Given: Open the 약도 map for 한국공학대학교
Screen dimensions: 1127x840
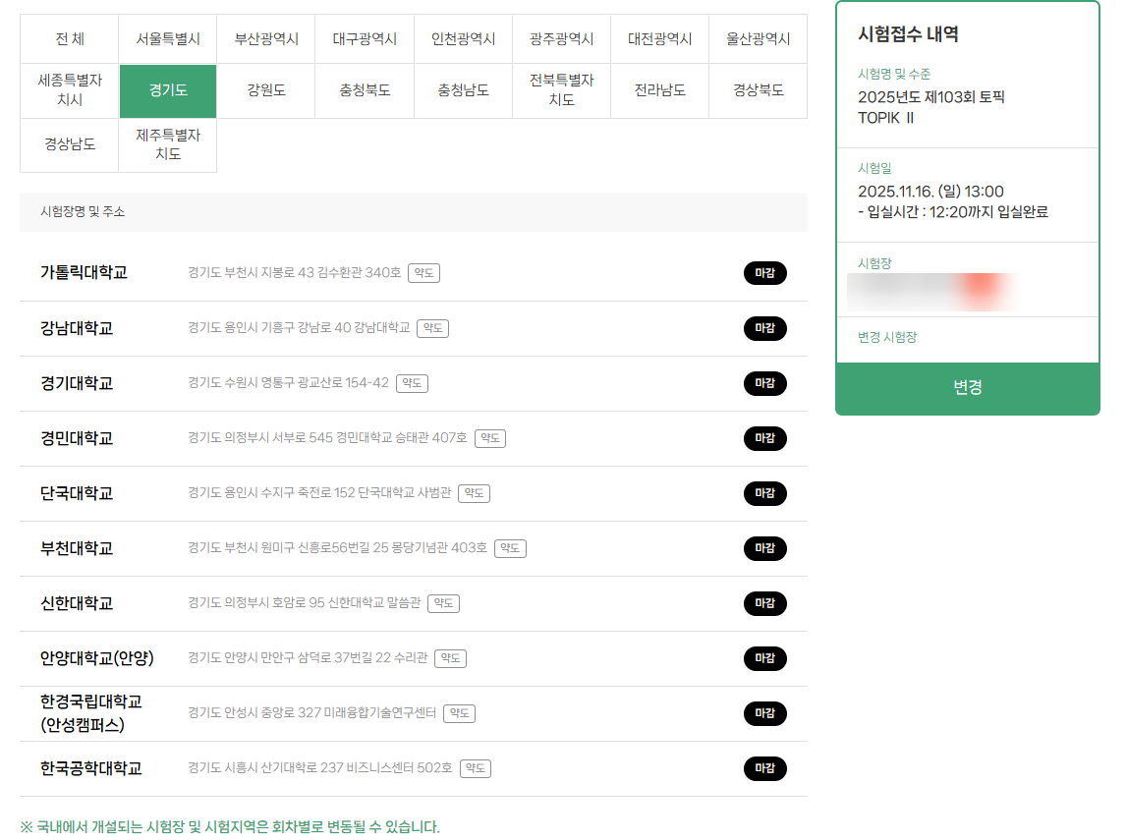Looking at the screenshot, I should coord(476,768).
